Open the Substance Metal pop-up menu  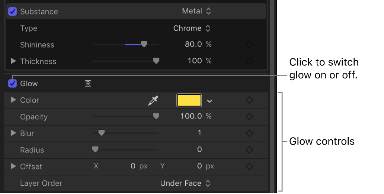pos(196,11)
